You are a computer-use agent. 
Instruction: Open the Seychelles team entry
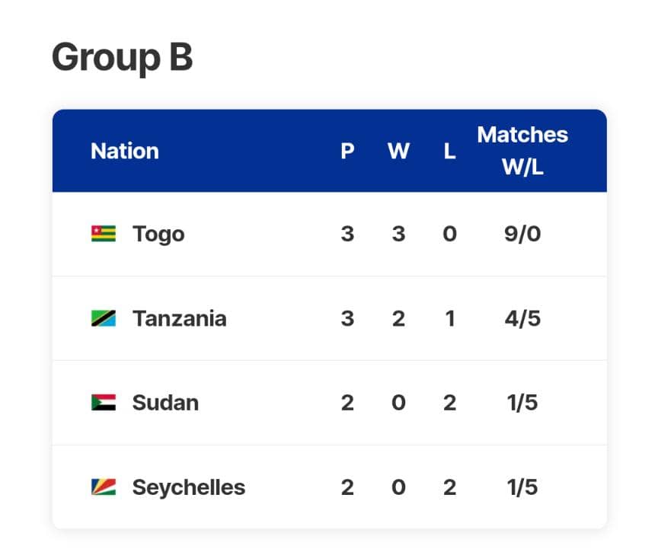tap(188, 487)
